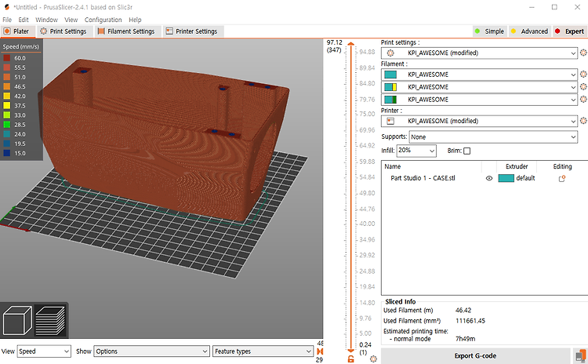588x364 pixels.
Task: Switch to 3D editor view cube icon
Action: tap(17, 320)
